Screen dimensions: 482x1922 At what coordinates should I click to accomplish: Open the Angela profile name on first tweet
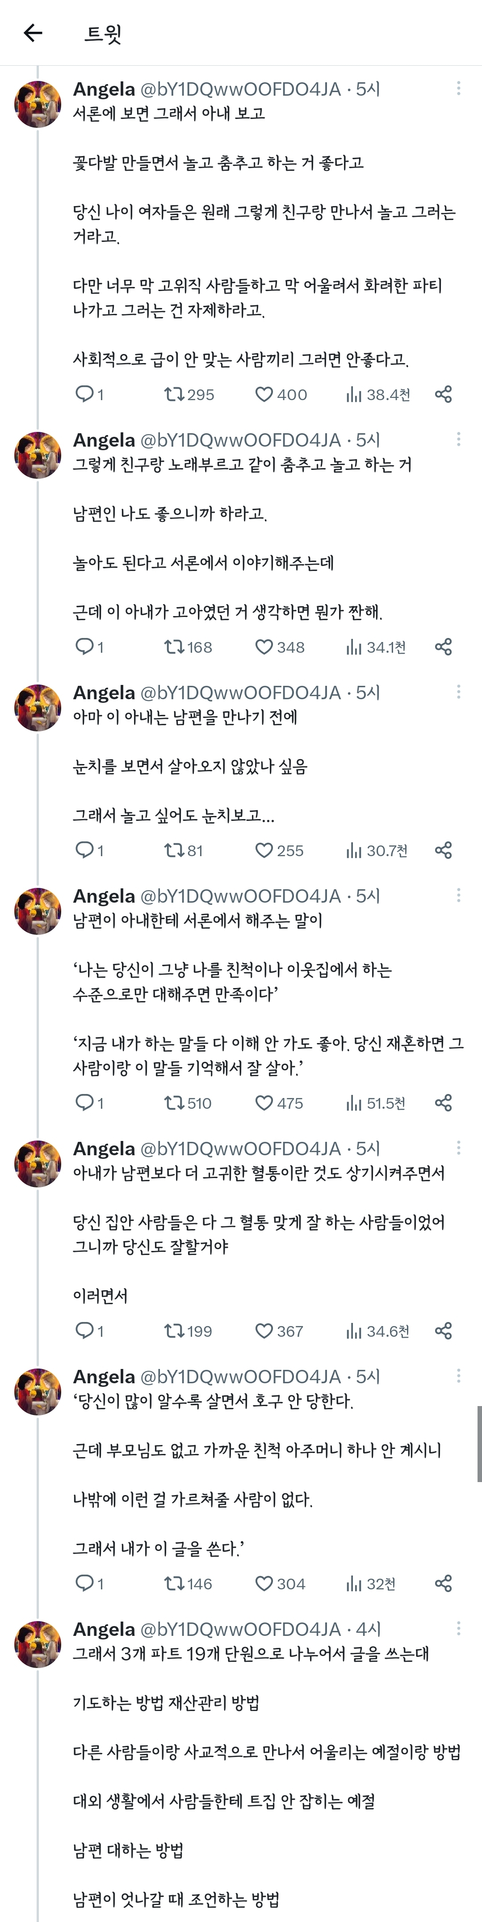point(104,89)
